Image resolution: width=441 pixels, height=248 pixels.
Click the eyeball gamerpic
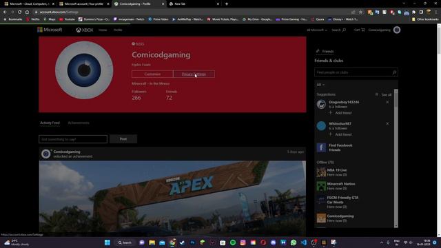click(84, 70)
